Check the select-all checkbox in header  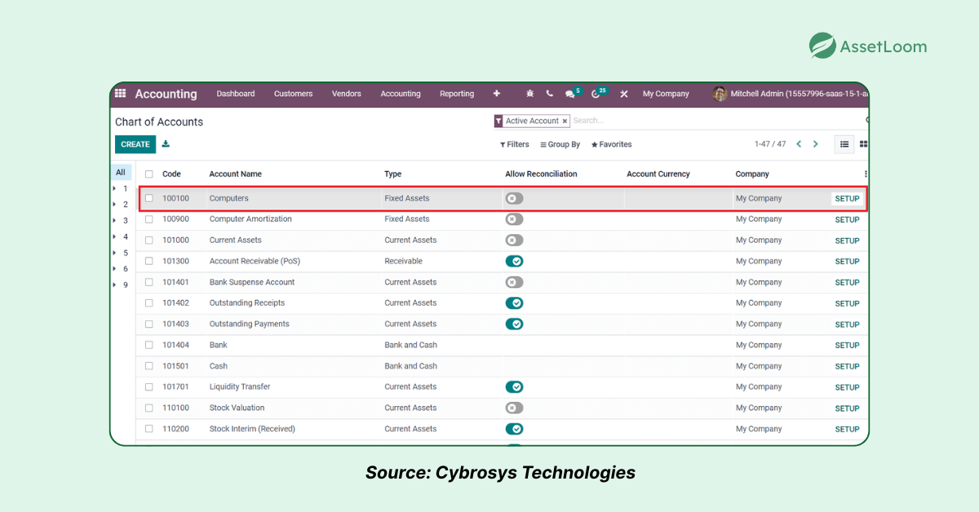(x=148, y=173)
